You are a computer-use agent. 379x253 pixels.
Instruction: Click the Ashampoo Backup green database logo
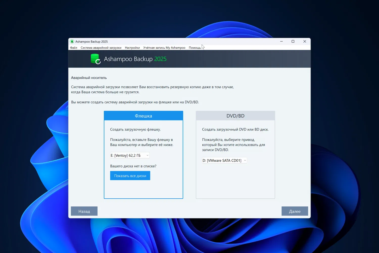[x=96, y=59]
